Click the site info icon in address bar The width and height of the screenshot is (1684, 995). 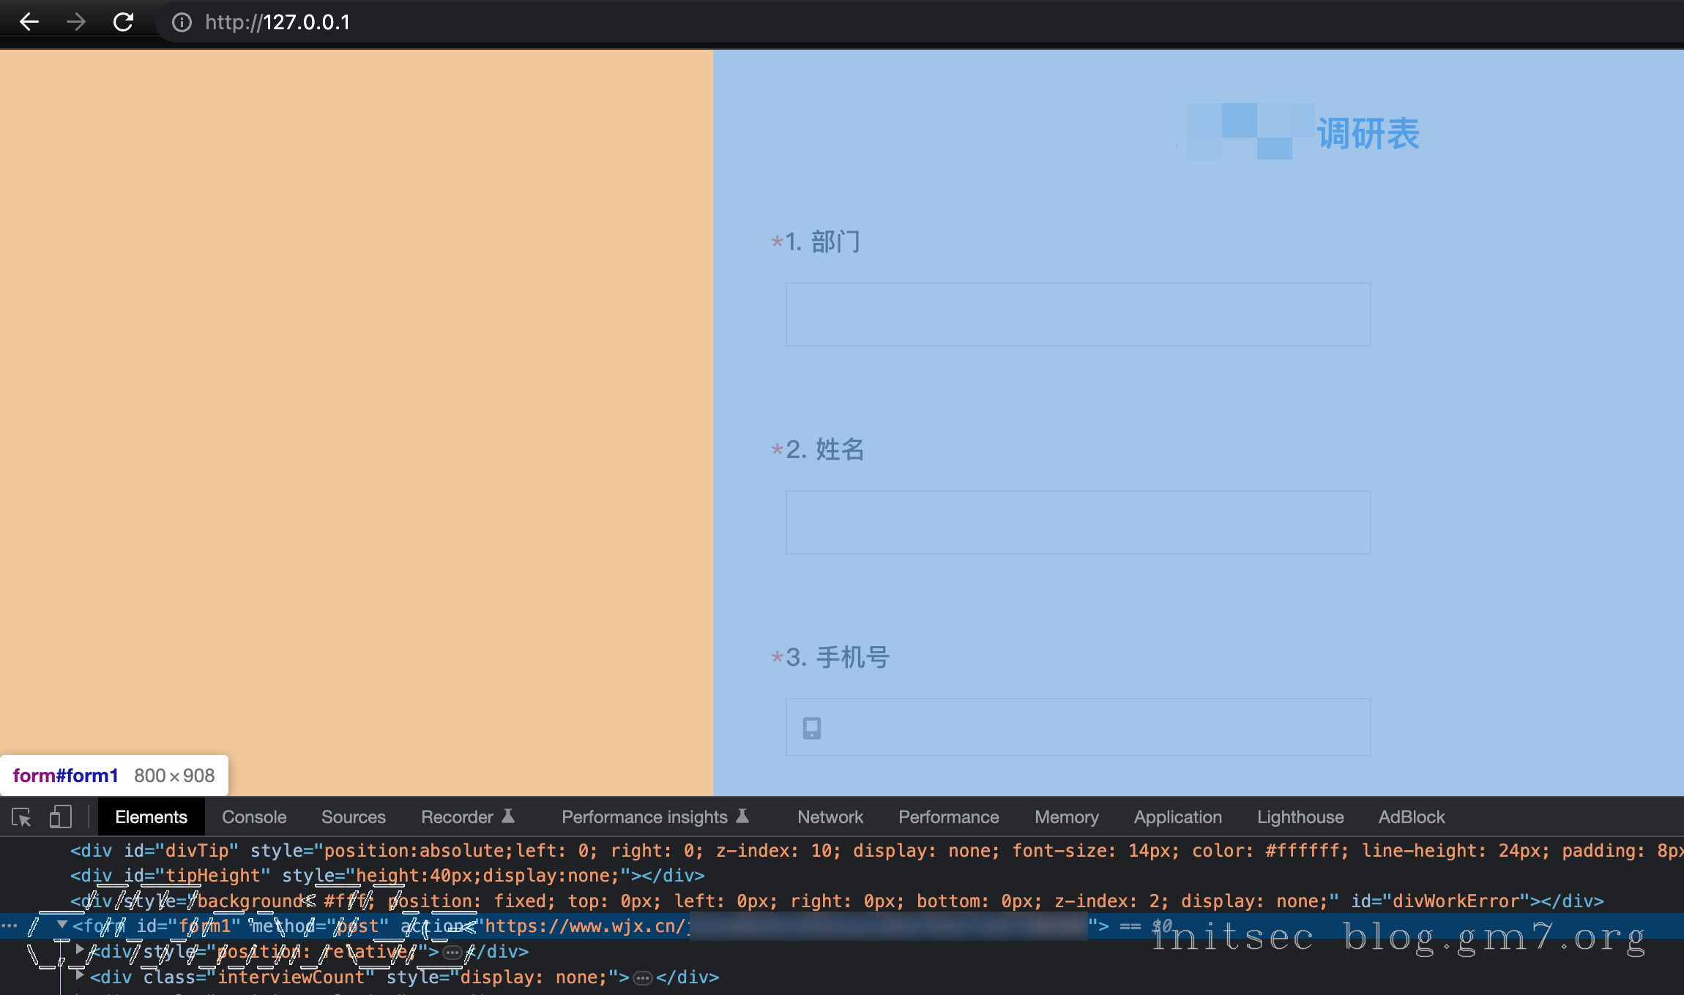(x=182, y=23)
